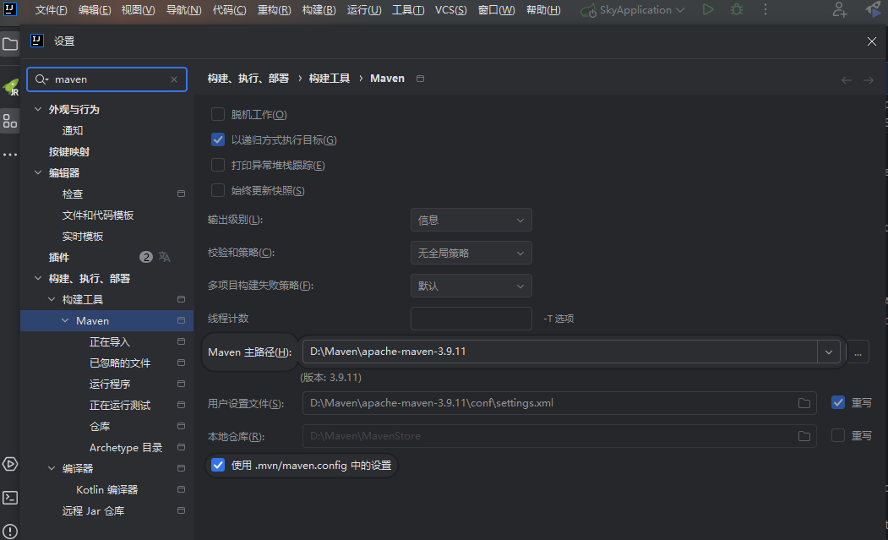Open the 编辑(E) menu
Viewport: 888px width, 540px height.
pos(95,9)
